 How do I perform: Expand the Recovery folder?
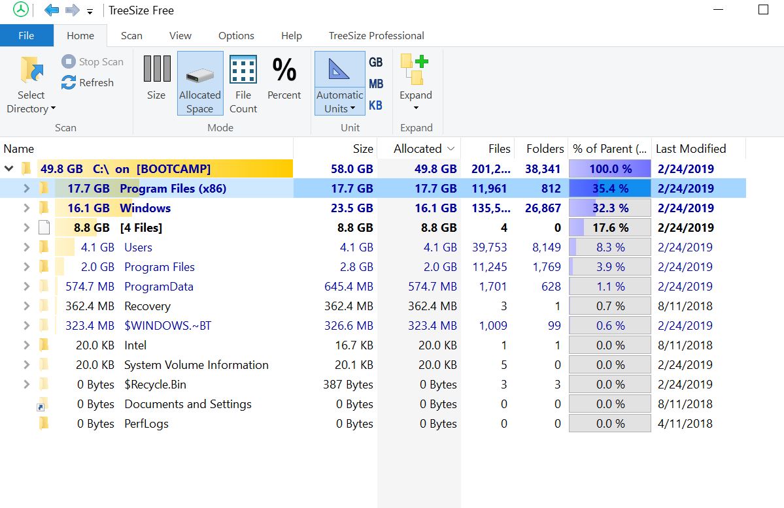click(x=27, y=306)
